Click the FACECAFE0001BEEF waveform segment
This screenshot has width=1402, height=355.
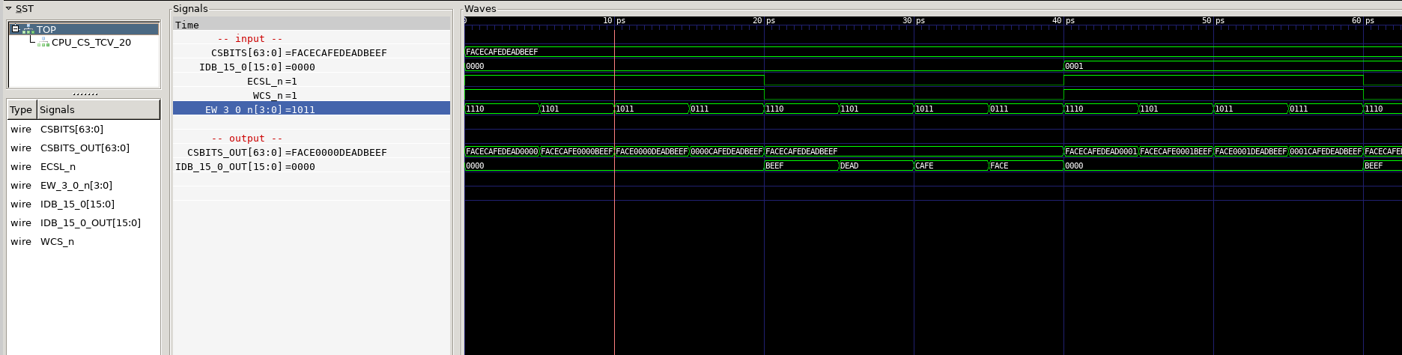[1176, 151]
